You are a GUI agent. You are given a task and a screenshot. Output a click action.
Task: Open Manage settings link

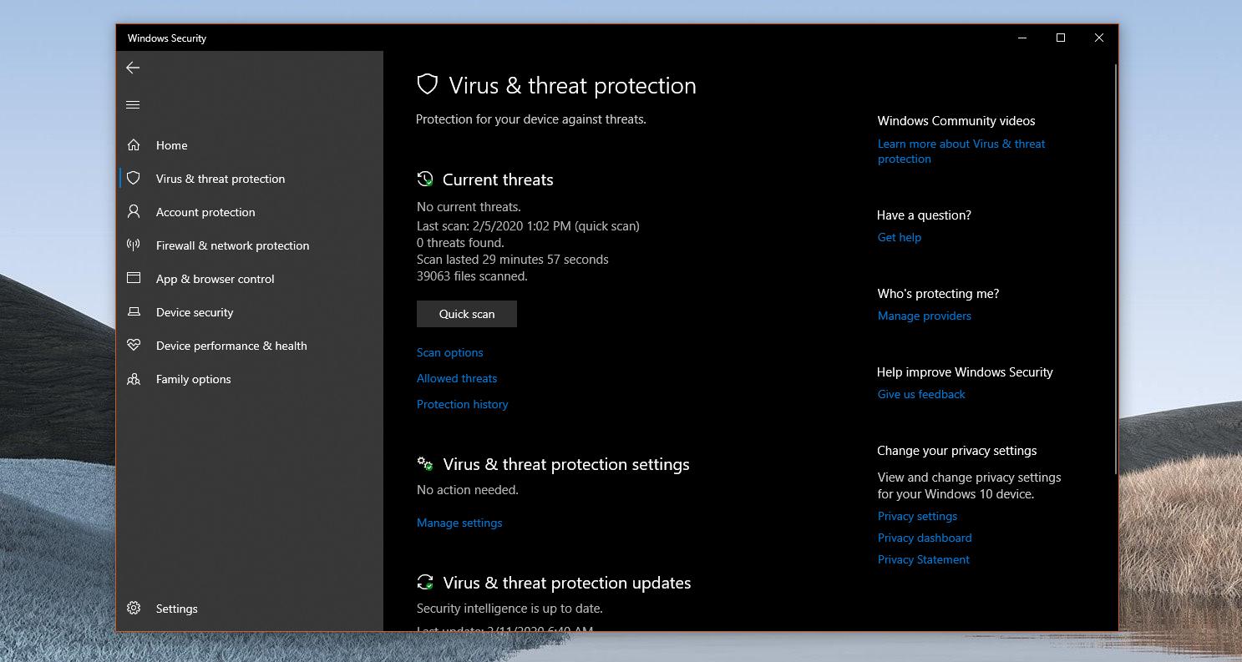tap(459, 523)
